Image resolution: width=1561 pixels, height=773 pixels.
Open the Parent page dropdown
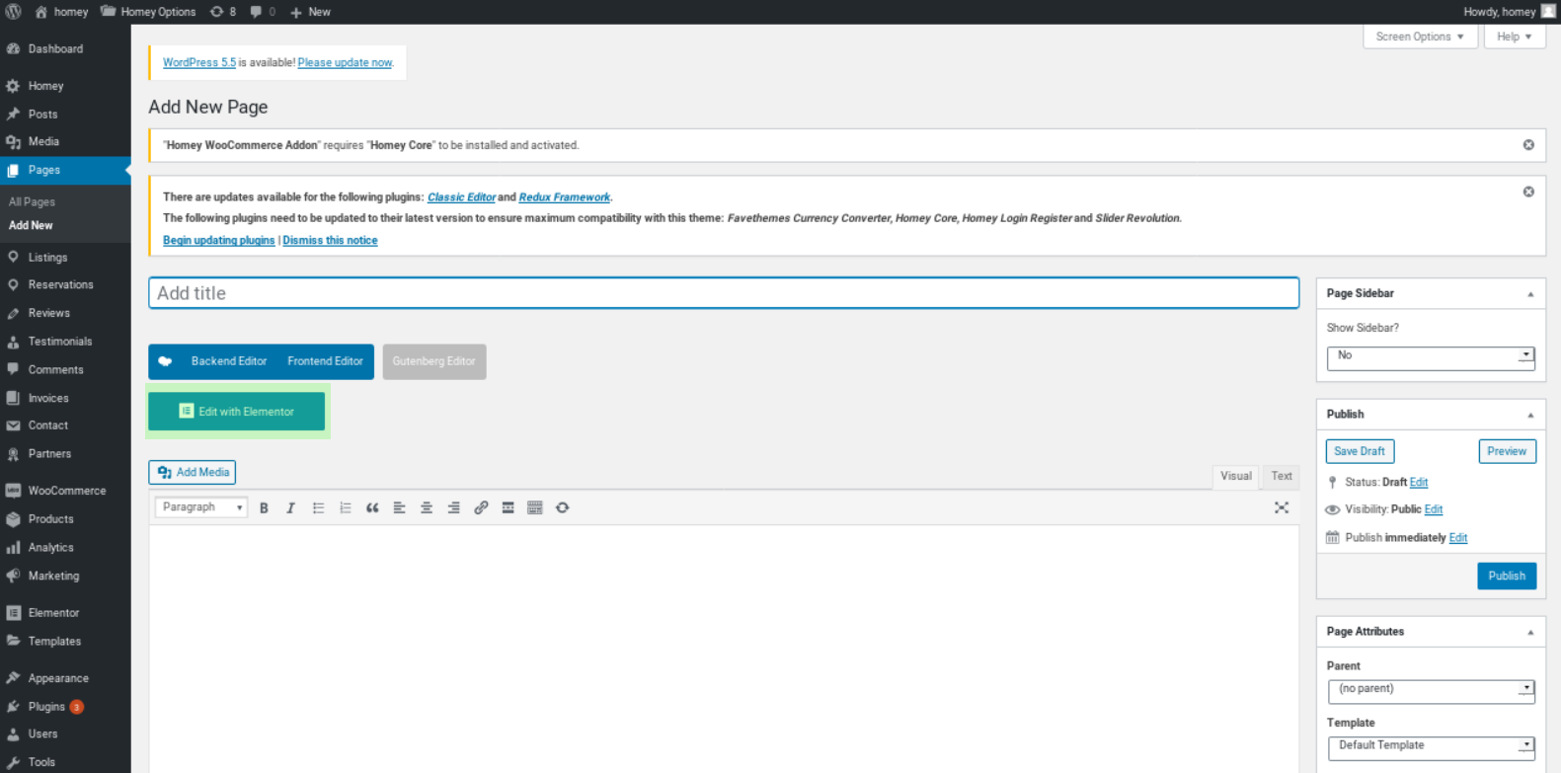coord(1431,690)
